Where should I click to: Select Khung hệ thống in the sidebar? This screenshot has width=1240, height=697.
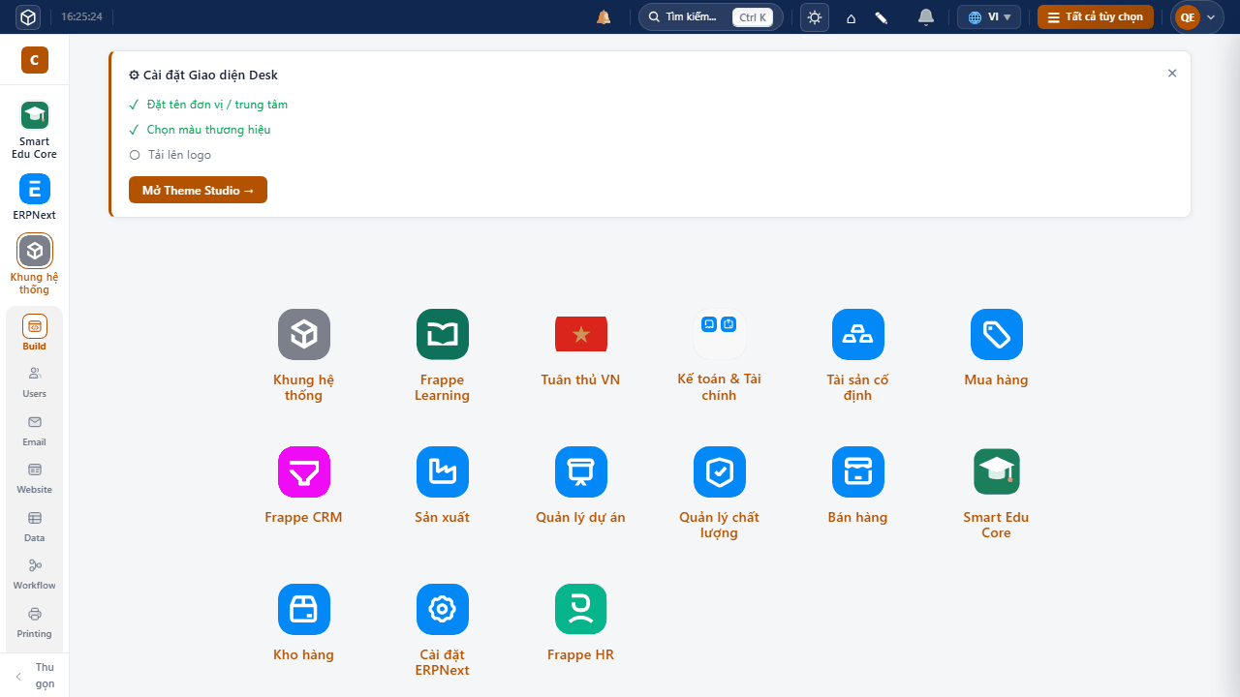(x=35, y=264)
